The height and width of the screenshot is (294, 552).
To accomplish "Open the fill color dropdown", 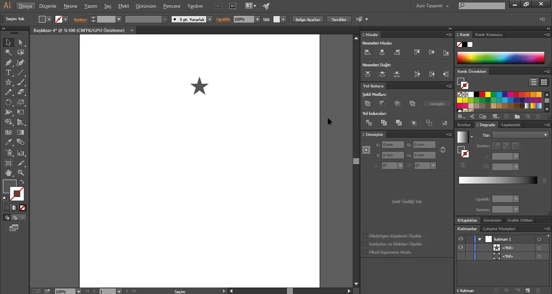I will (49, 19).
